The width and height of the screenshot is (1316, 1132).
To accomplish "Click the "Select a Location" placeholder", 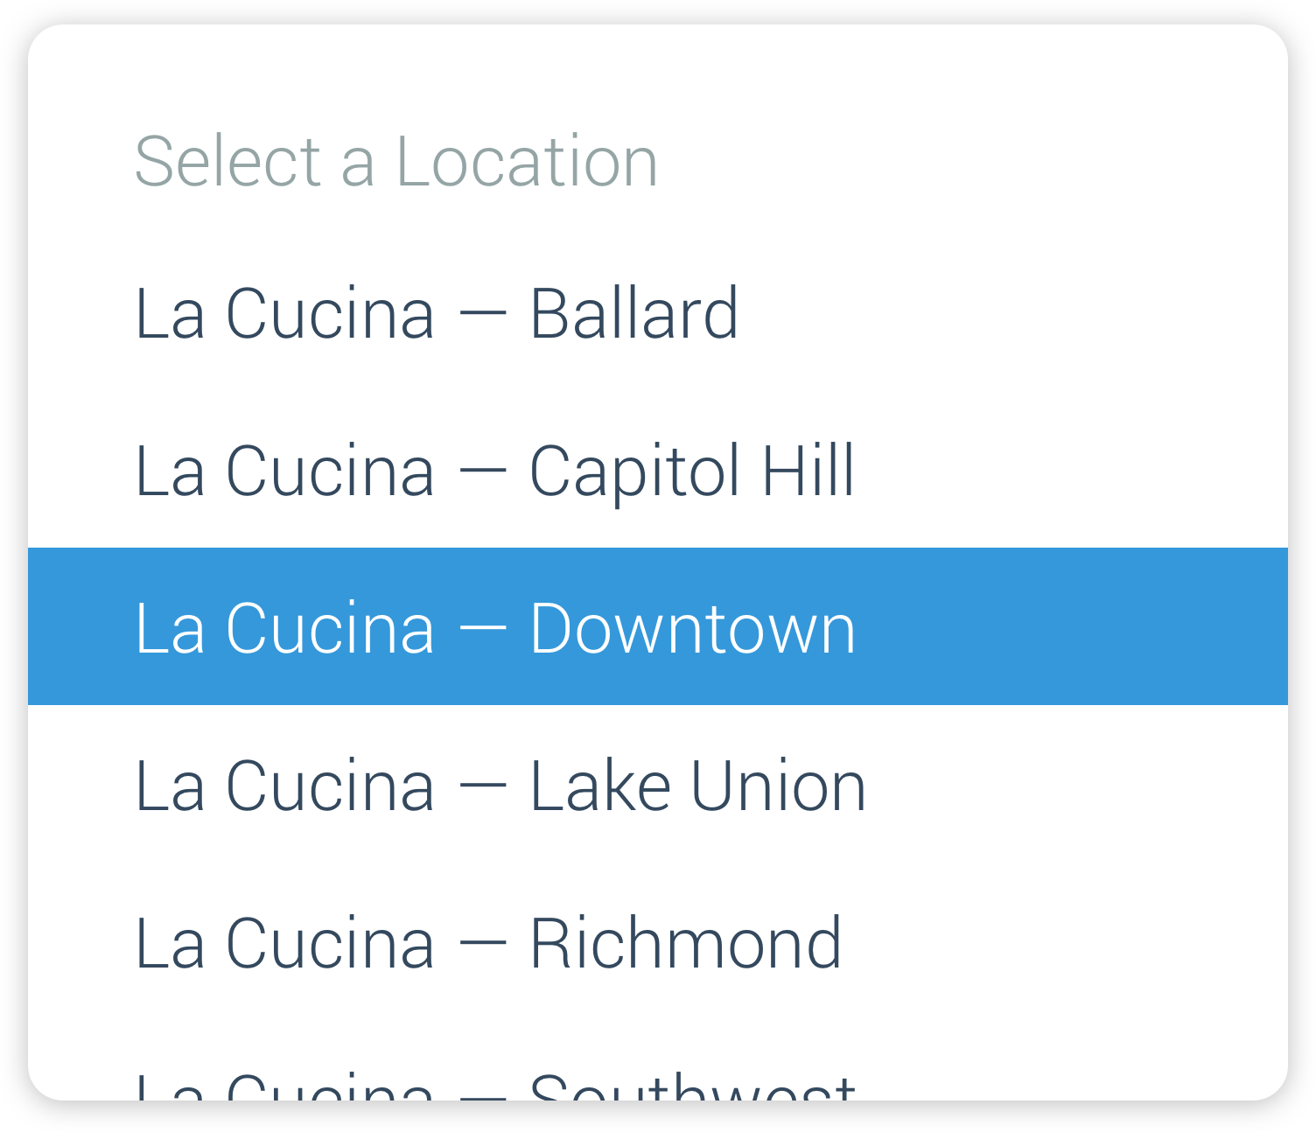I will pos(395,162).
